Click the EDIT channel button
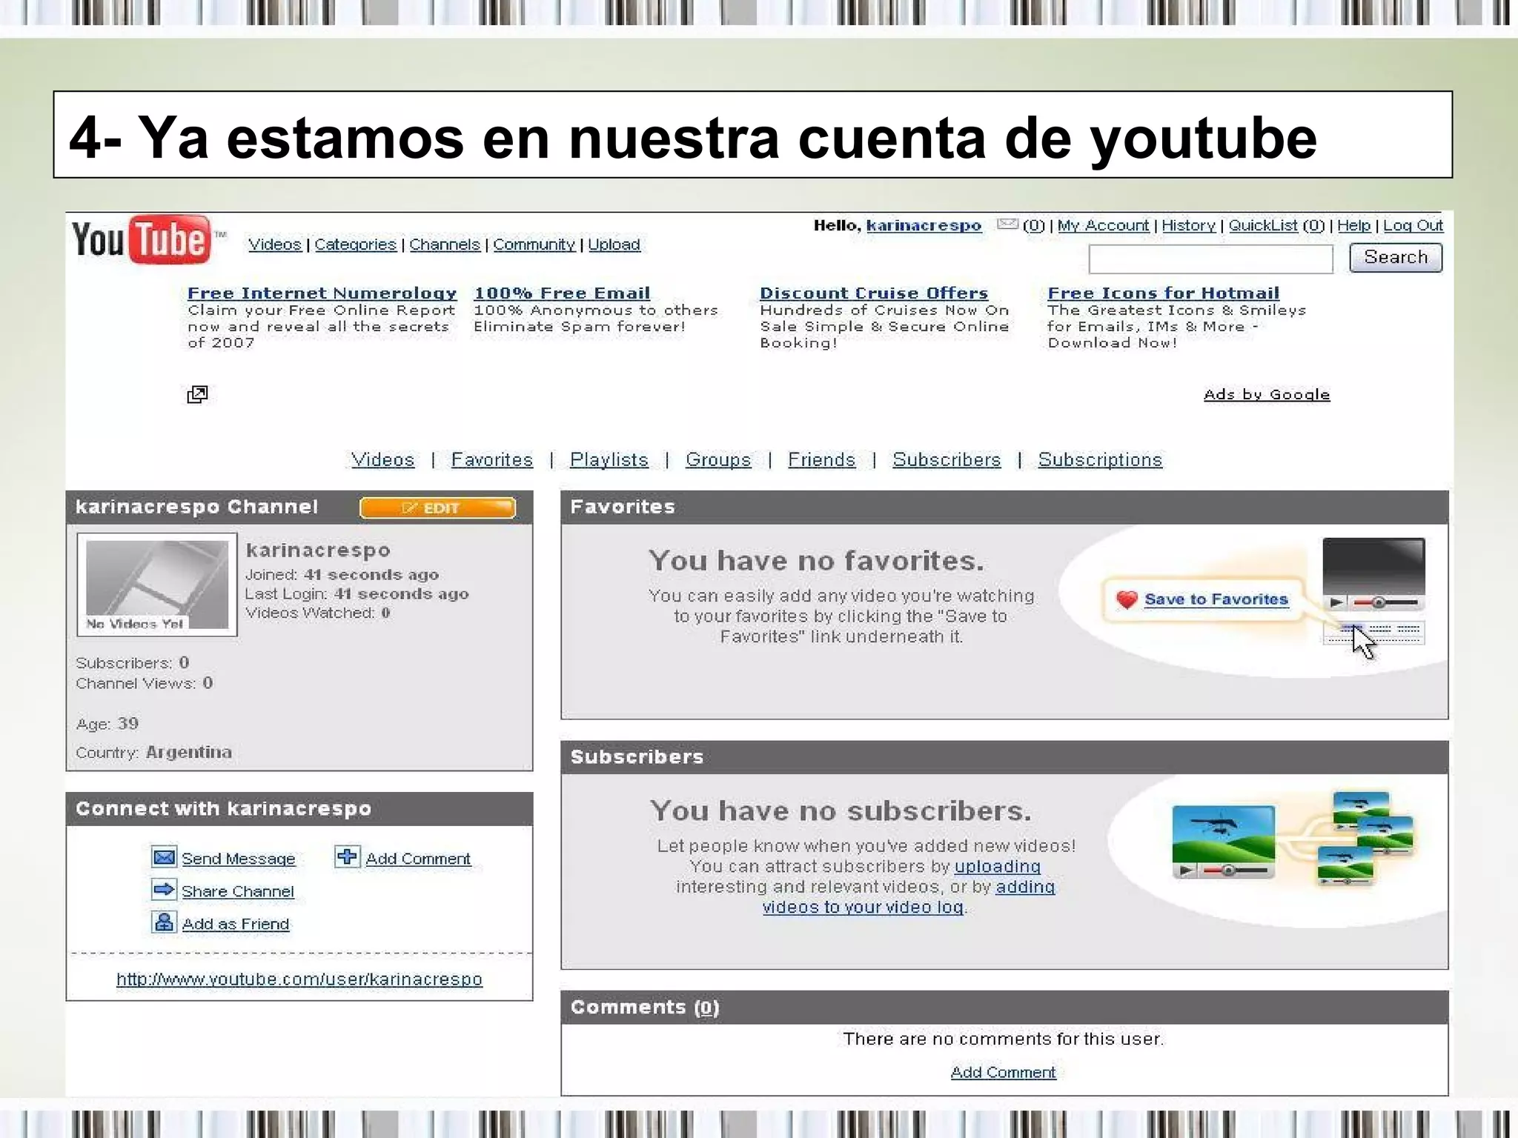Screen dimensions: 1518x1138 click(437, 508)
